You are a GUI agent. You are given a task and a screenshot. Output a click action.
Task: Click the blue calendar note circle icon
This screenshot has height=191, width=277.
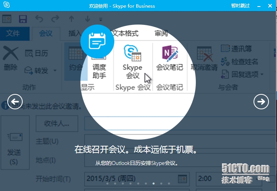pos(97,41)
